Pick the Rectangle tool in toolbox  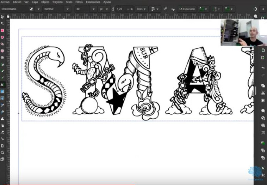(x=2, y=30)
